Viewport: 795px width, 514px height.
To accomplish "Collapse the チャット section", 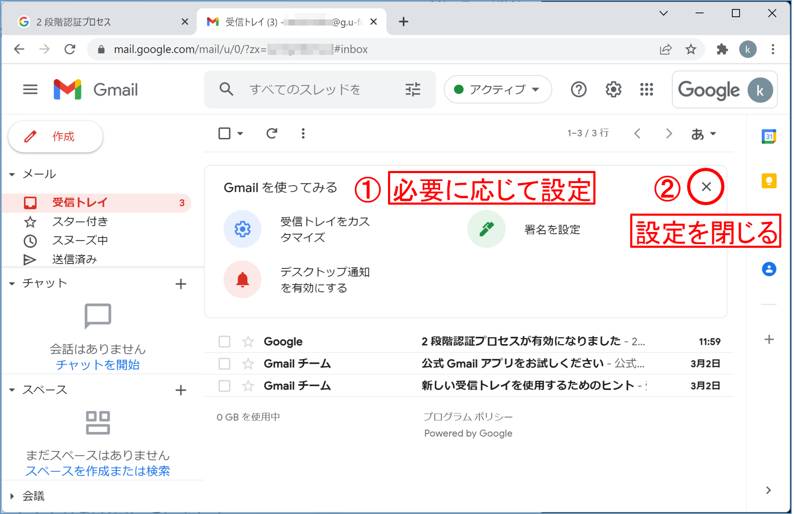I will point(12,284).
